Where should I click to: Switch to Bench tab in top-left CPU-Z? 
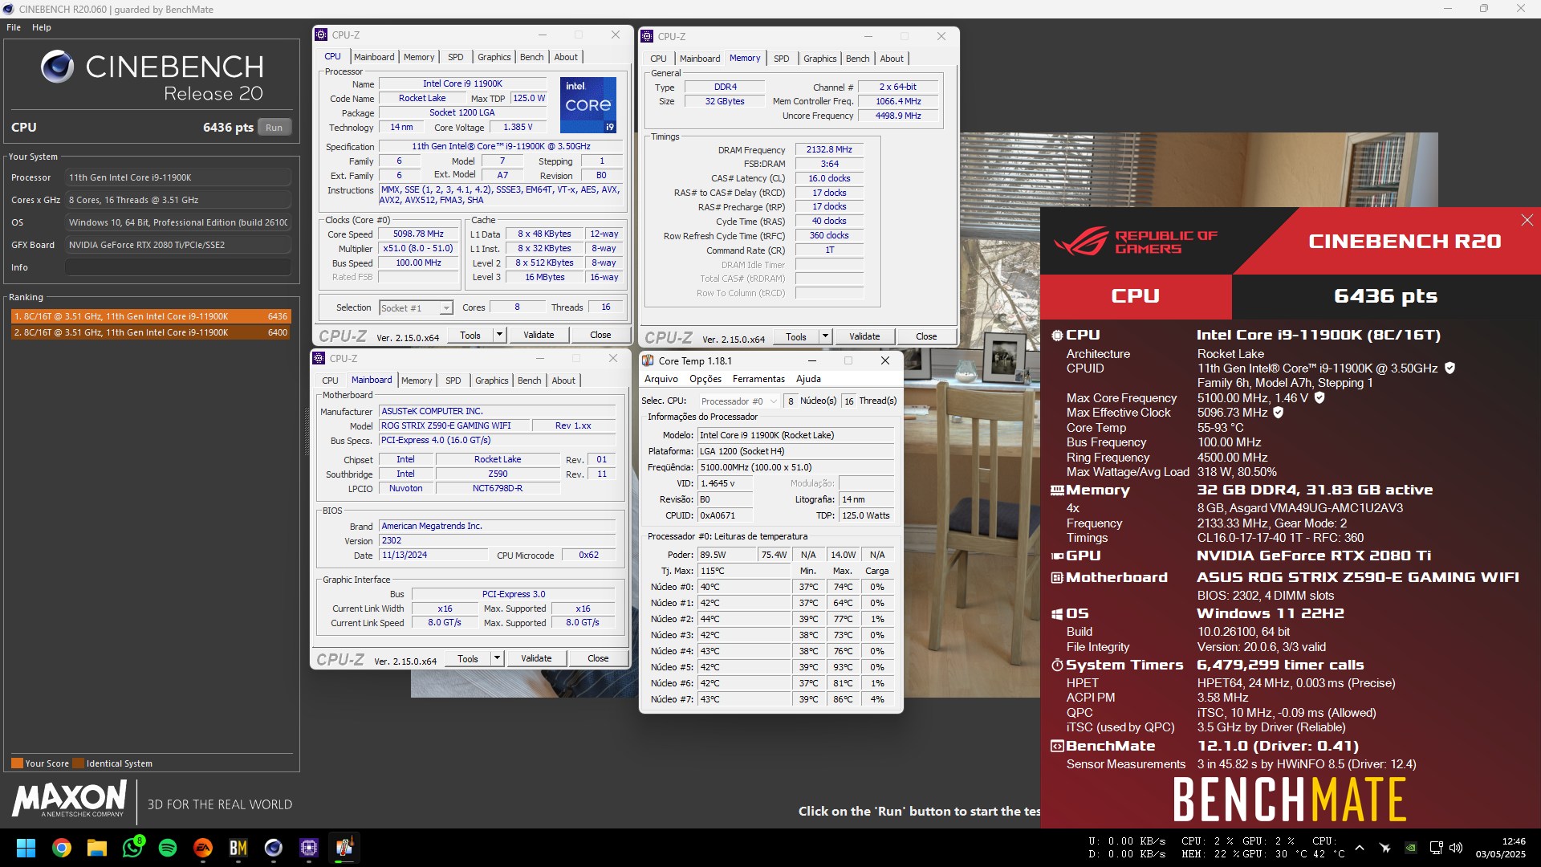pos(532,57)
